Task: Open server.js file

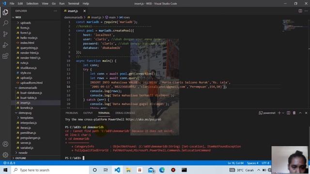Action: [x=26, y=143]
